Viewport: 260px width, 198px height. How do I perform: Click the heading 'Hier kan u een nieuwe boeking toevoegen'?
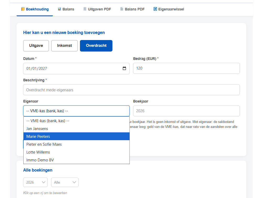pyautogui.click(x=64, y=33)
